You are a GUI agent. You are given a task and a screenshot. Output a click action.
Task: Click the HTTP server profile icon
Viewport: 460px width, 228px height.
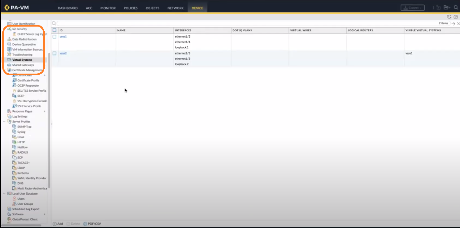tap(14, 142)
